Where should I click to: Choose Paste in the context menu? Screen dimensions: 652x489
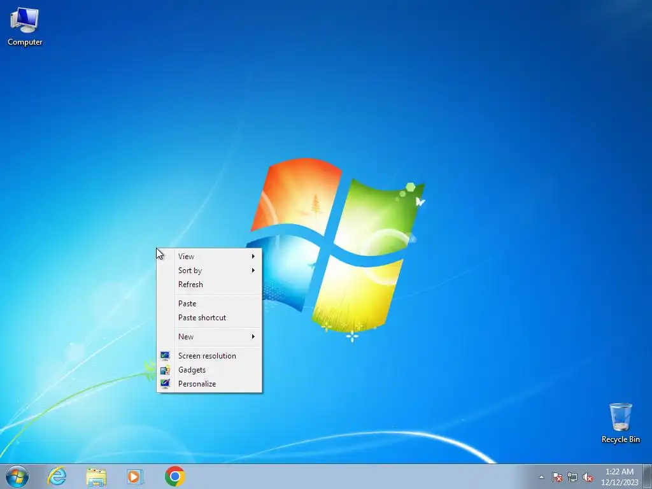pos(209,304)
